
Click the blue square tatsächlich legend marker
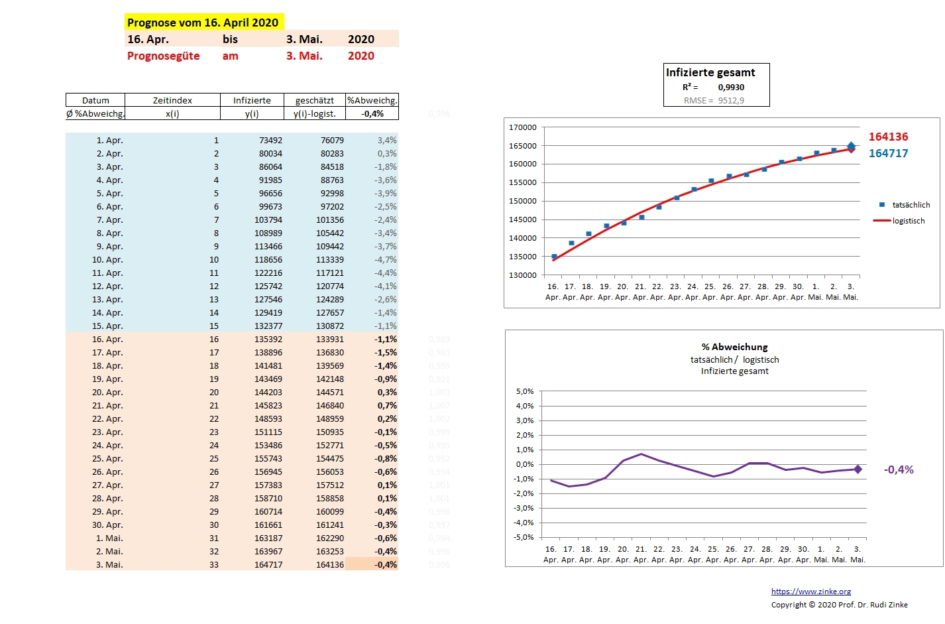pyautogui.click(x=882, y=205)
